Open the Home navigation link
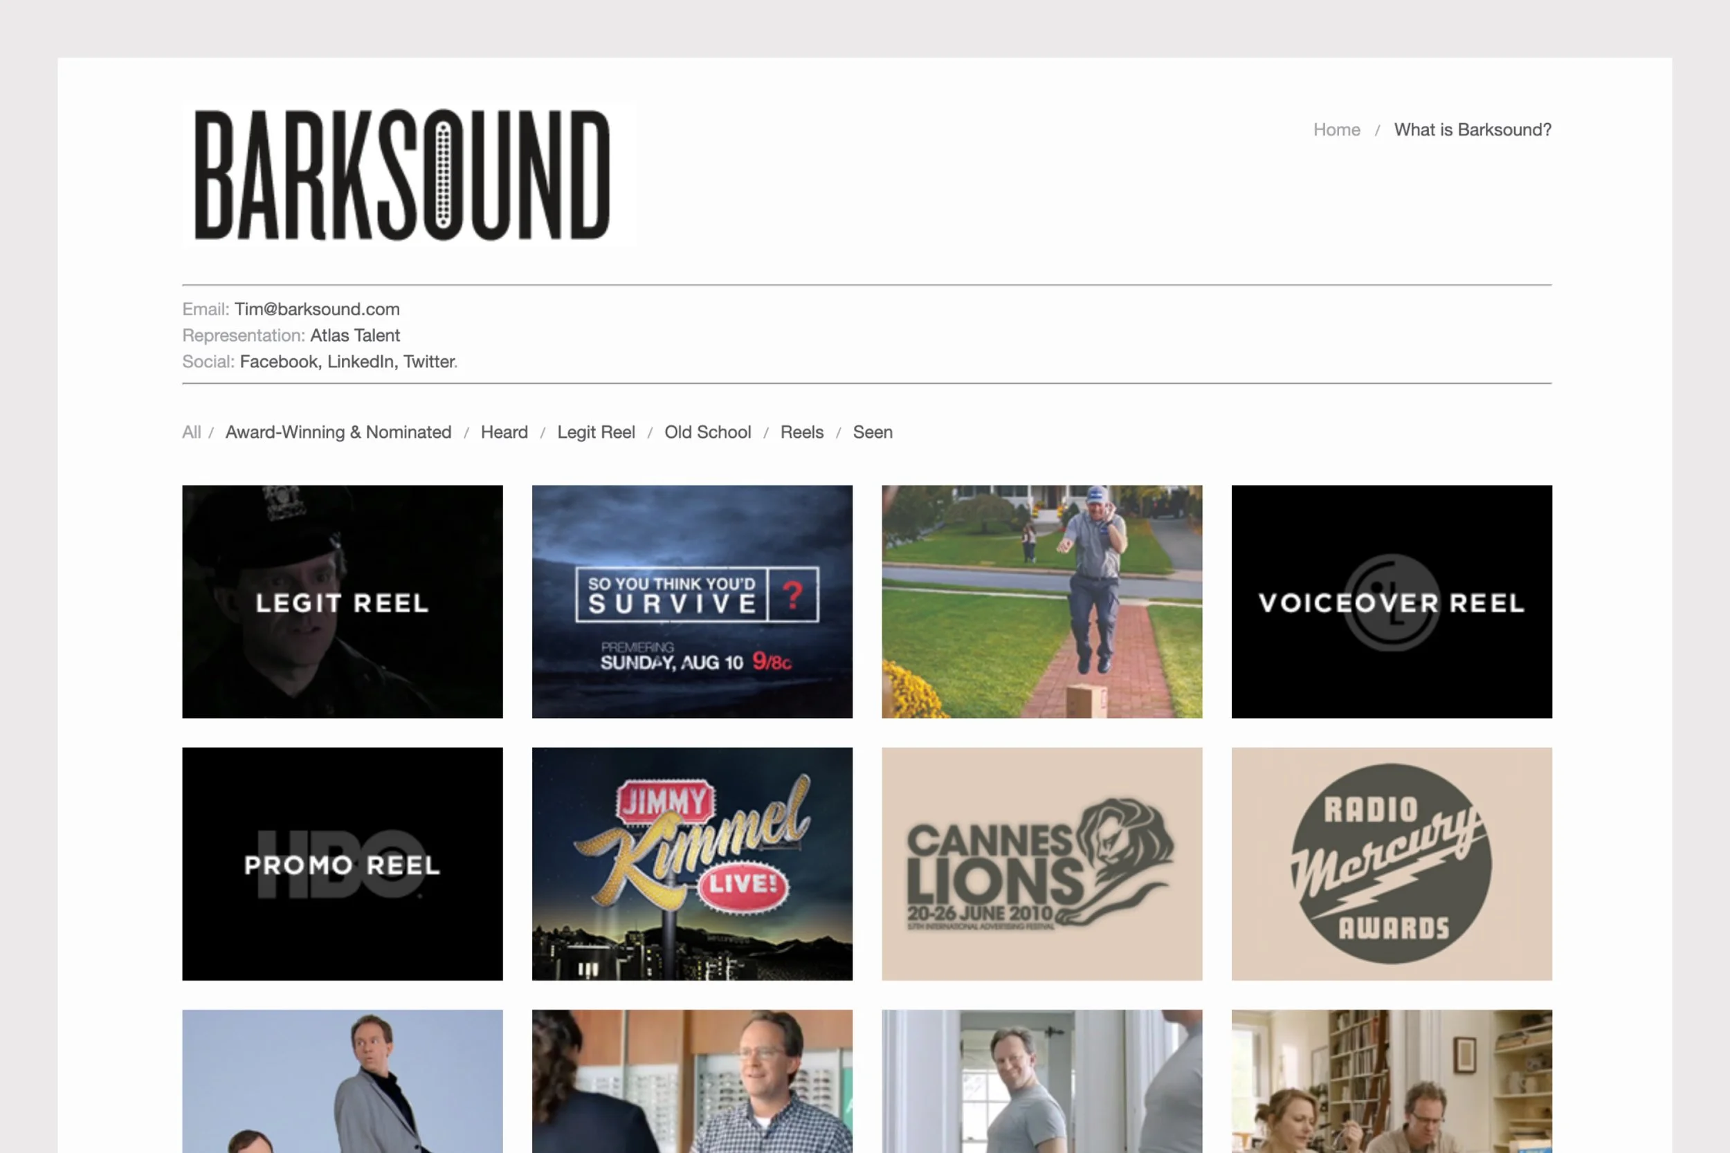 coord(1336,130)
